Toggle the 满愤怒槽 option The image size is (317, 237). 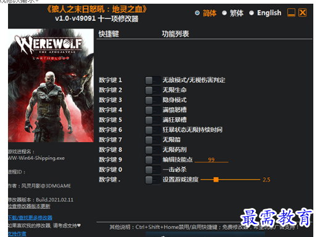pyautogui.click(x=153, y=110)
